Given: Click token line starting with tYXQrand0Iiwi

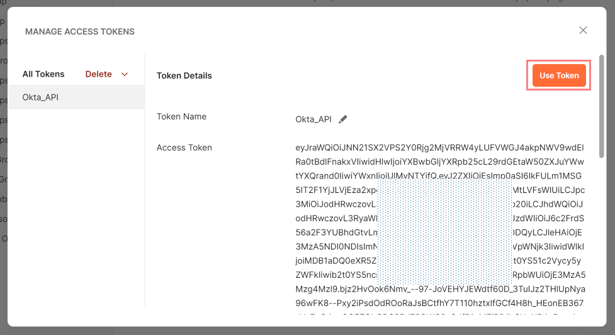Looking at the screenshot, I should point(439,177).
